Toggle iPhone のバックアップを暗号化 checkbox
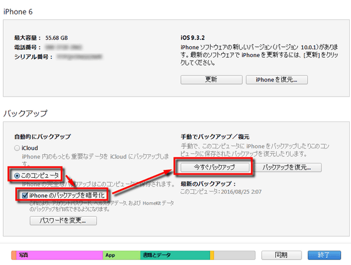The height and width of the screenshot is (265, 351). [25, 195]
